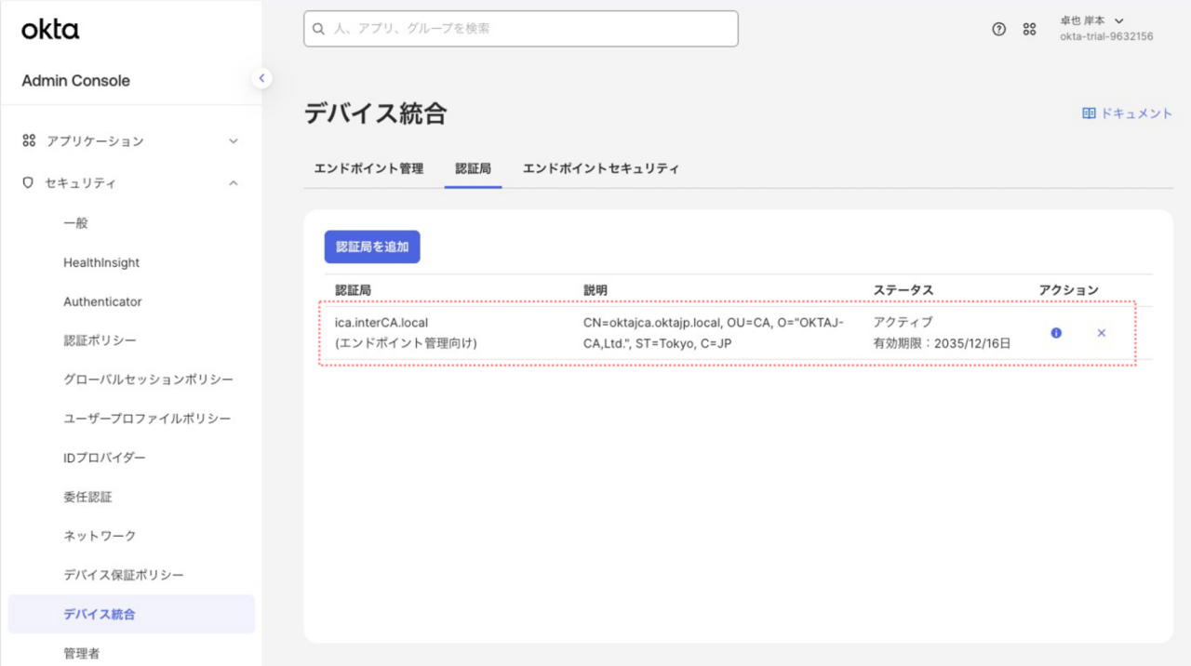
Task: Open HealthInsight in the sidebar
Action: [x=101, y=262]
